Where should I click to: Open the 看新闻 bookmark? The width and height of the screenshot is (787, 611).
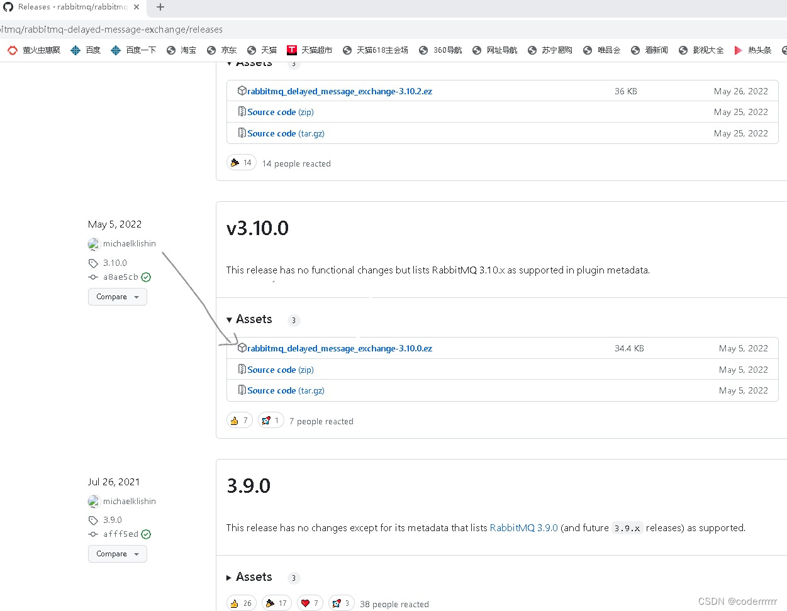(649, 50)
